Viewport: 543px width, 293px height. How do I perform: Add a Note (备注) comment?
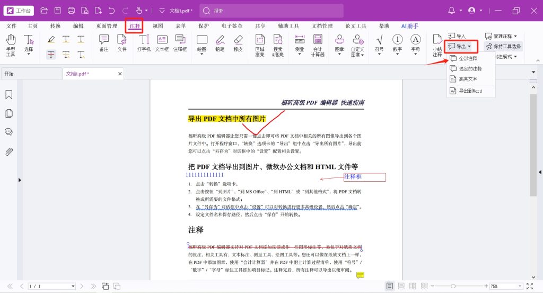pyautogui.click(x=104, y=43)
